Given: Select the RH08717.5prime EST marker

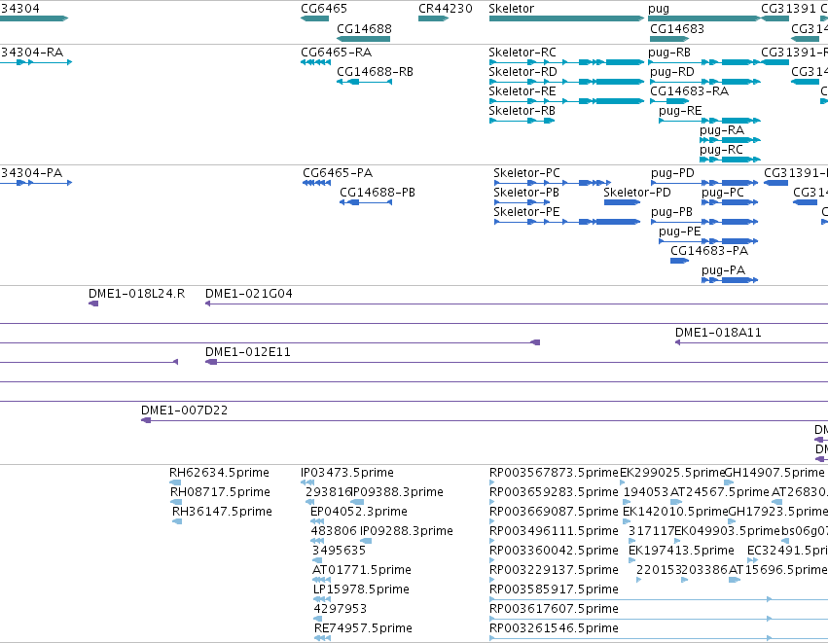Looking at the screenshot, I should (176, 502).
